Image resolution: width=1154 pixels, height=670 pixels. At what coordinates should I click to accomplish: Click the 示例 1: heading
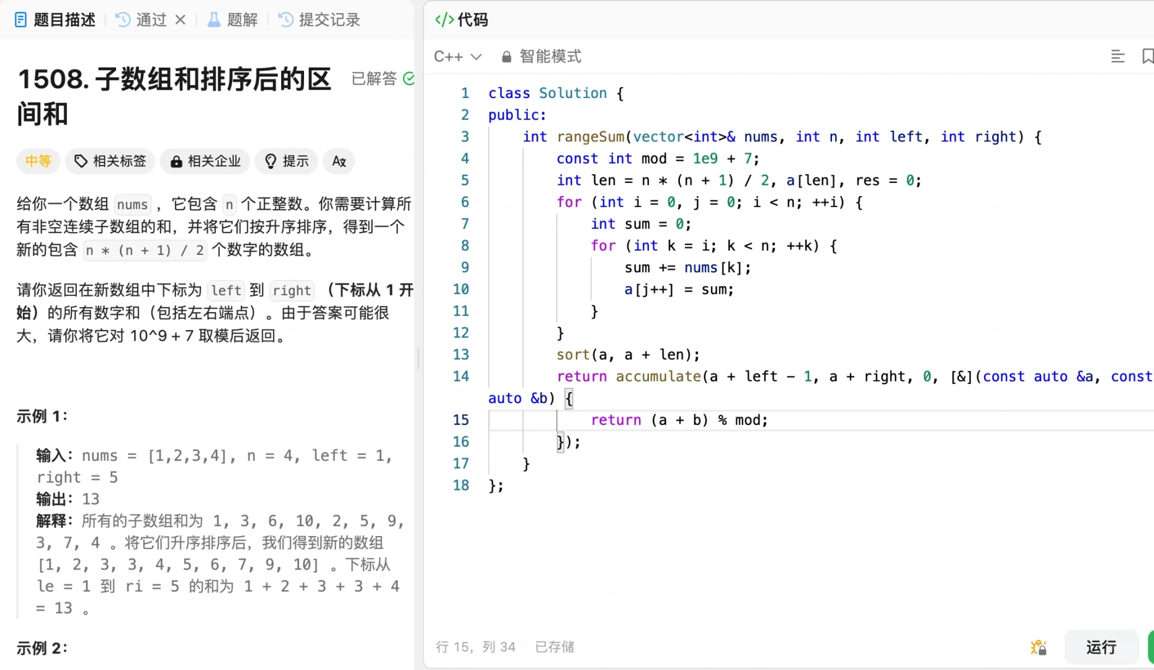coord(42,416)
